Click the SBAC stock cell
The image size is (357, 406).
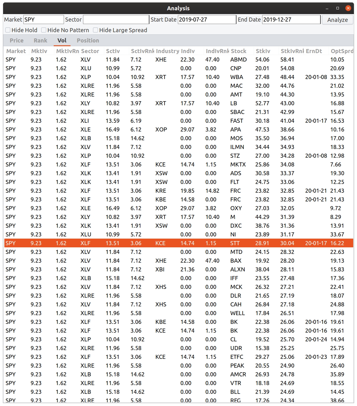[237, 112]
